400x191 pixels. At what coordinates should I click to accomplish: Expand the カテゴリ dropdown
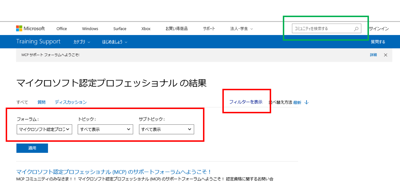point(82,42)
